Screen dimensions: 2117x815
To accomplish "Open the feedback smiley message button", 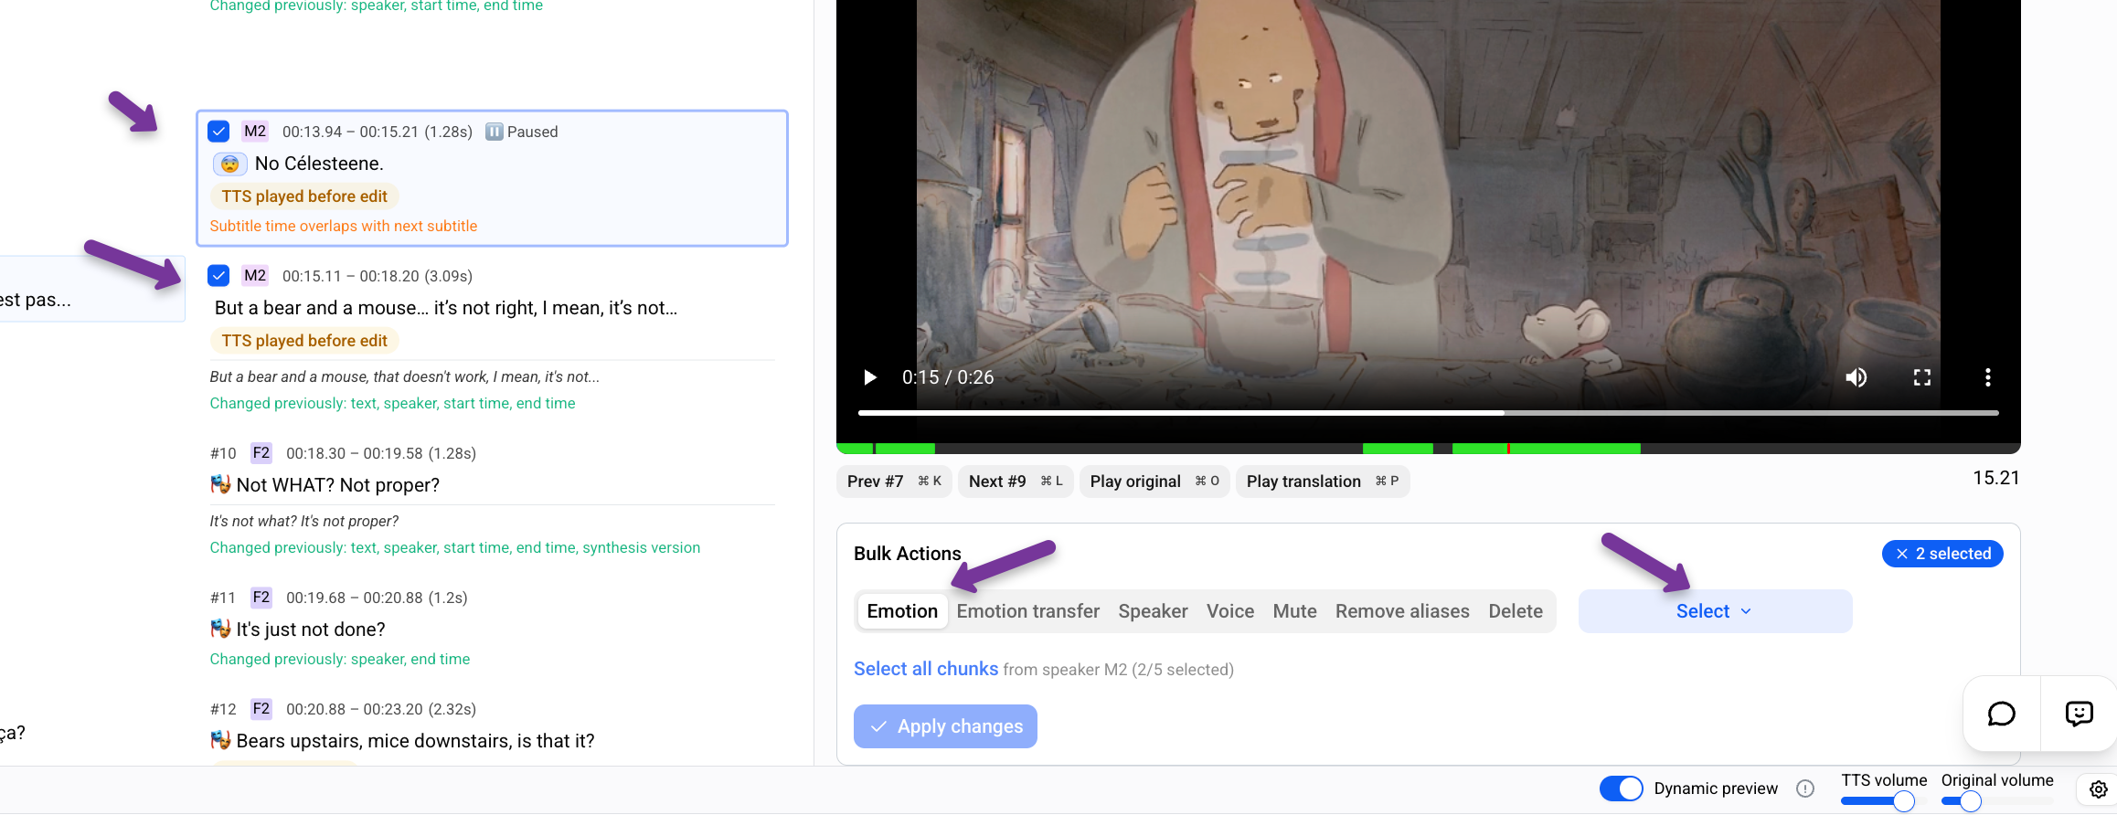I will point(2079,714).
